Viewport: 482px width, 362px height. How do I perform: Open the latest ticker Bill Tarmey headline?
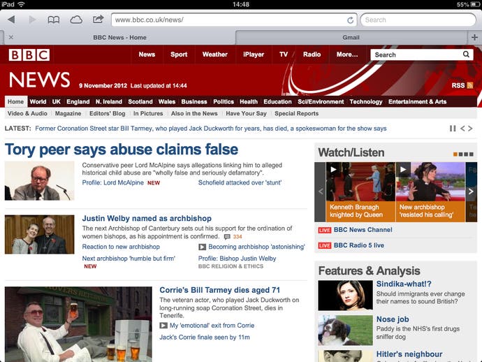pyautogui.click(x=211, y=129)
